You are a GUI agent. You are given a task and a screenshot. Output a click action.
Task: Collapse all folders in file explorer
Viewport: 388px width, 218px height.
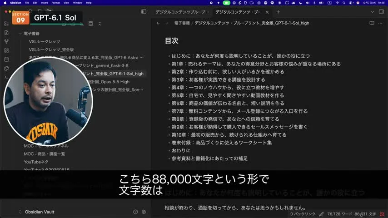pyautogui.click(x=99, y=24)
